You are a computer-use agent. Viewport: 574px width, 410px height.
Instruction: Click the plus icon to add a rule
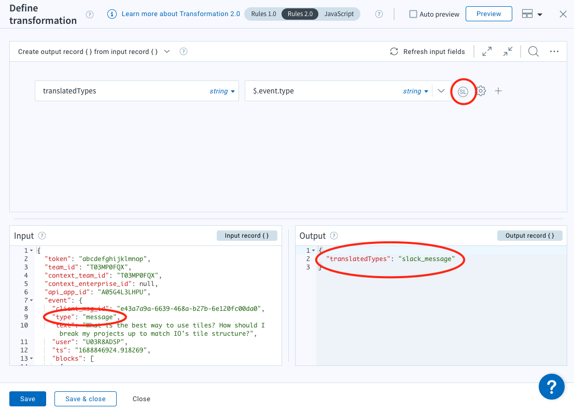498,90
